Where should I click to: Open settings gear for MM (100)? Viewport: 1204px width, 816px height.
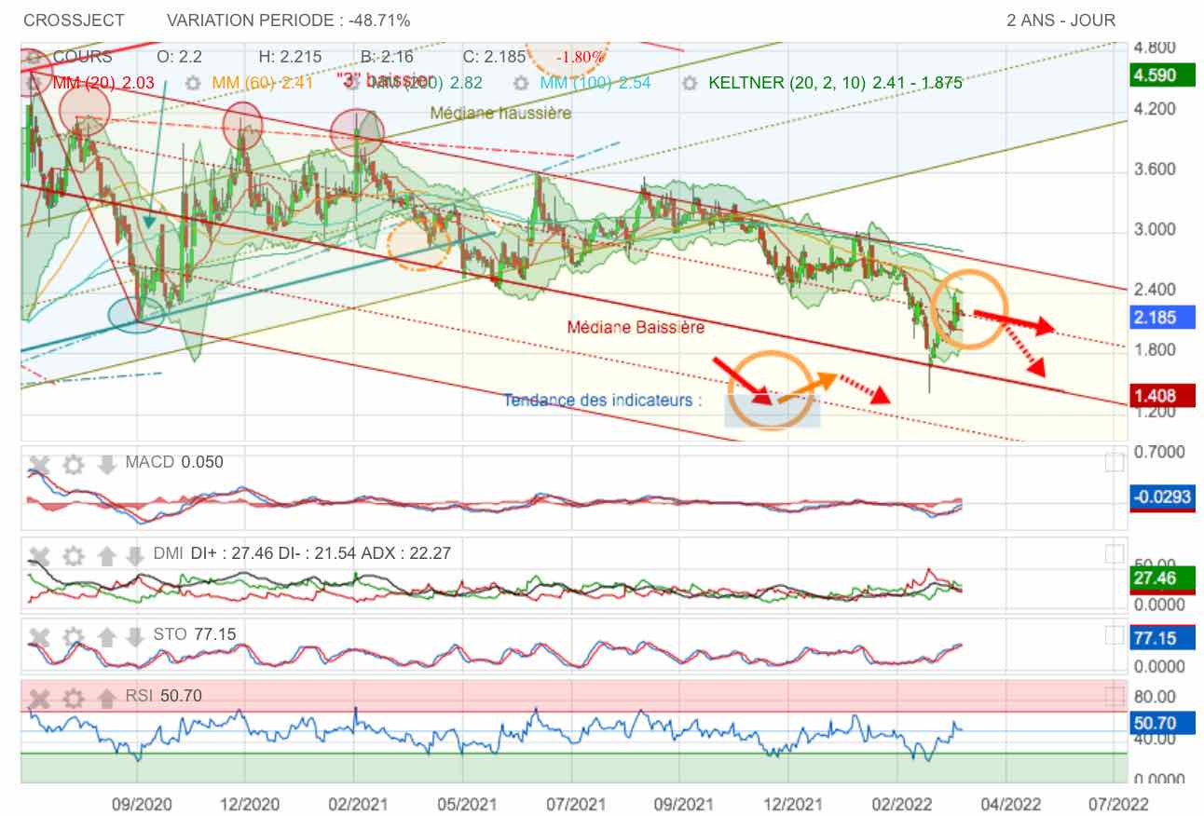point(522,83)
